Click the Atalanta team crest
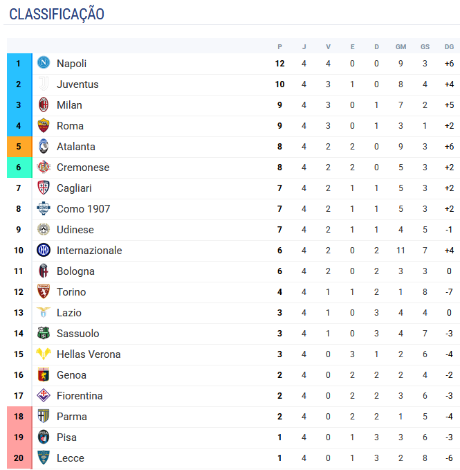Viewport: 460px width, 470px height. point(44,146)
